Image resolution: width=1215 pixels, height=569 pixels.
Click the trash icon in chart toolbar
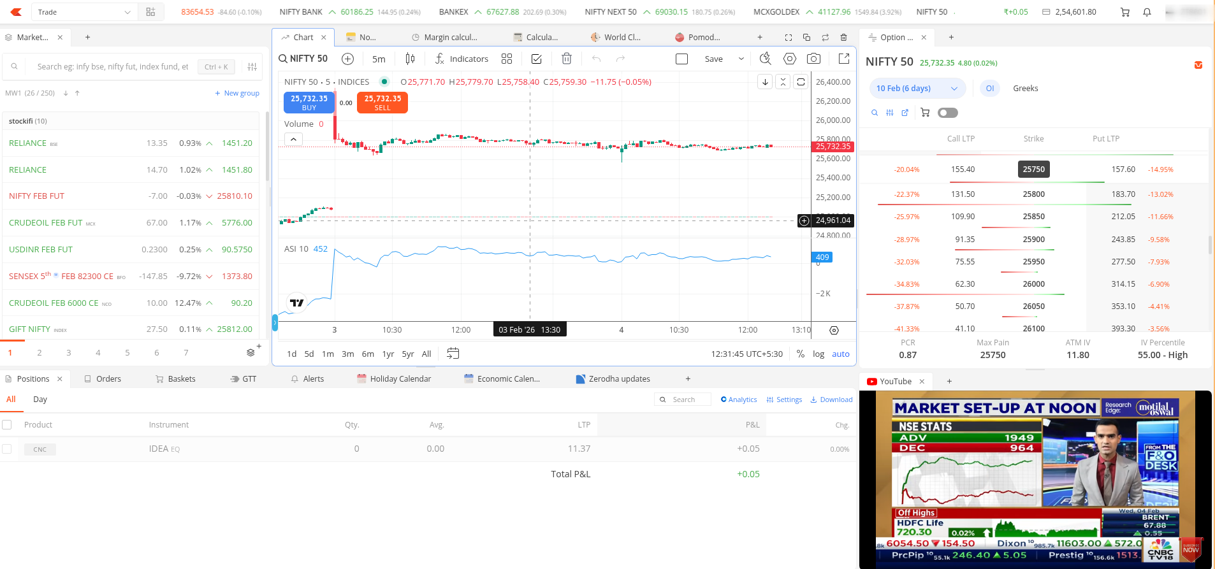point(566,59)
